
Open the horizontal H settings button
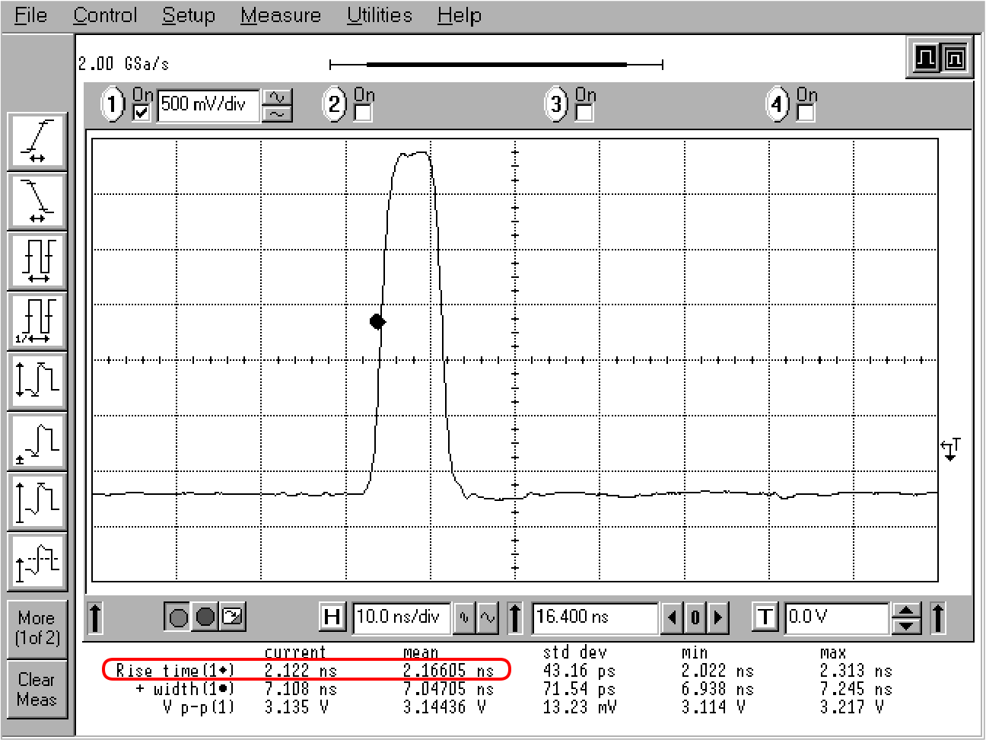coord(332,617)
